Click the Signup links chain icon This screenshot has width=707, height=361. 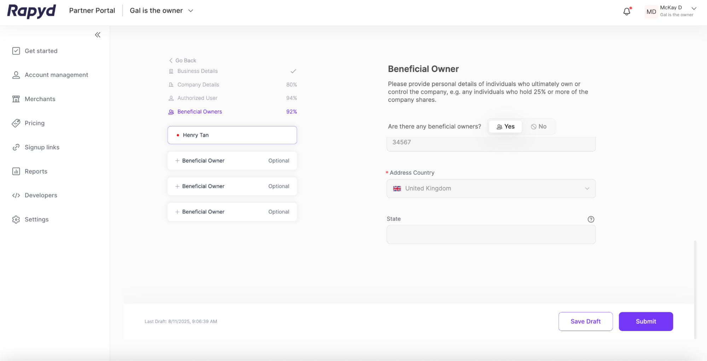point(16,147)
